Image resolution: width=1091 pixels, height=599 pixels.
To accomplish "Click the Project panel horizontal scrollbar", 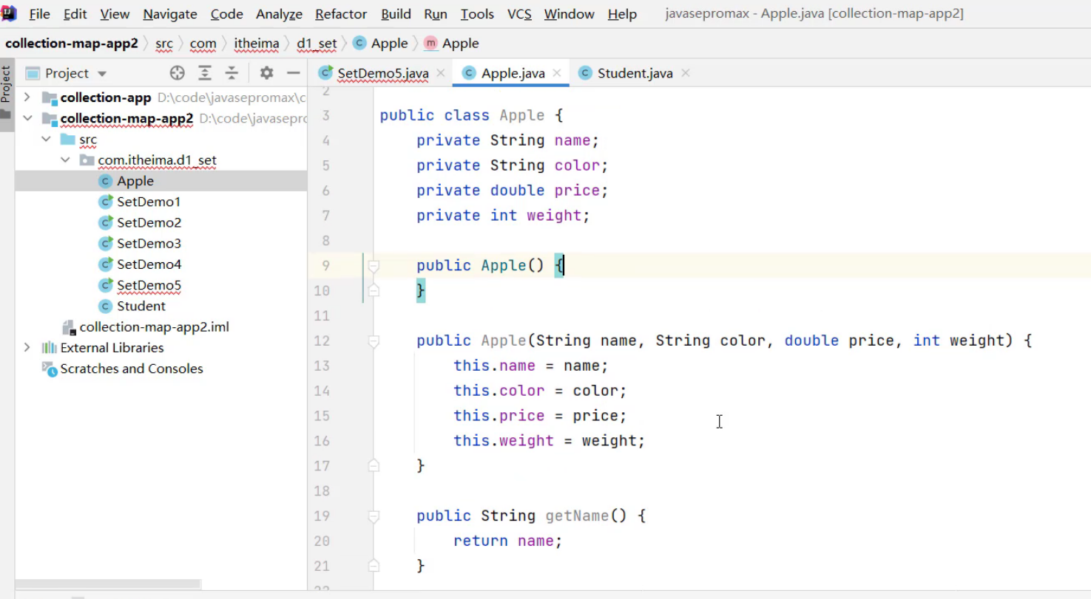I will (108, 583).
